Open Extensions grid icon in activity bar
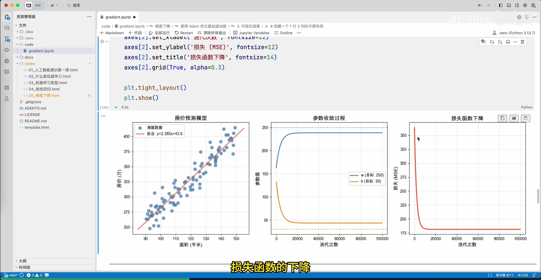The height and width of the screenshot is (280, 541). (7, 88)
